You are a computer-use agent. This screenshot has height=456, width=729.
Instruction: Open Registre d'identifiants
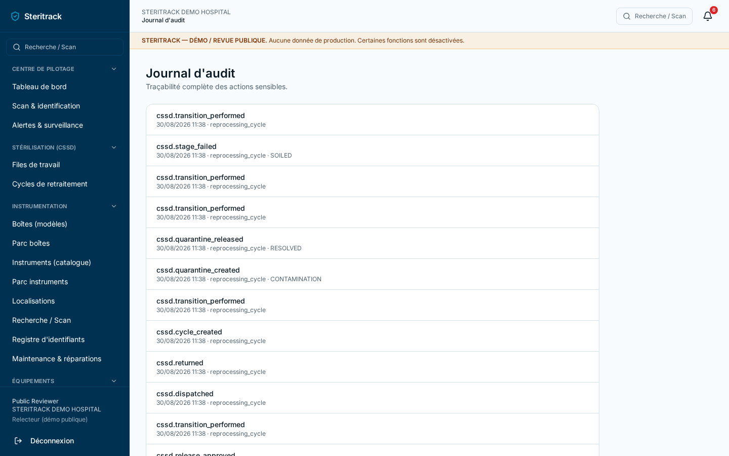pos(65,339)
